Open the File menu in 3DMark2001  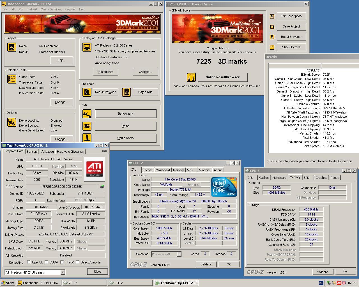5,9
